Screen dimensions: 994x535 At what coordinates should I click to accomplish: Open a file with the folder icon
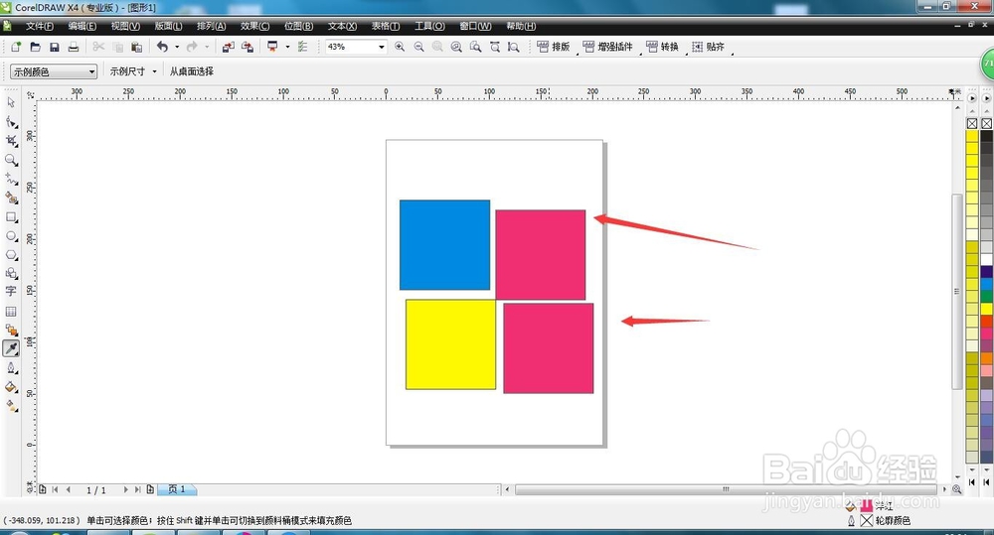pos(35,47)
